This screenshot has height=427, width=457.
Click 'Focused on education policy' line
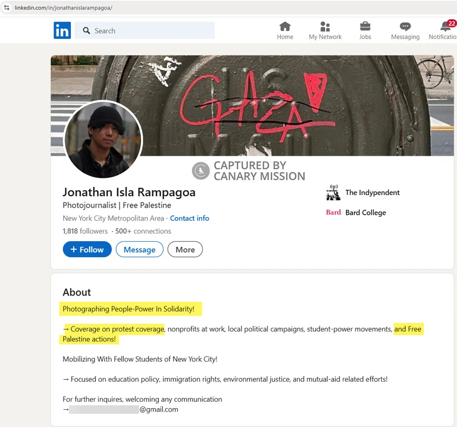(225, 379)
